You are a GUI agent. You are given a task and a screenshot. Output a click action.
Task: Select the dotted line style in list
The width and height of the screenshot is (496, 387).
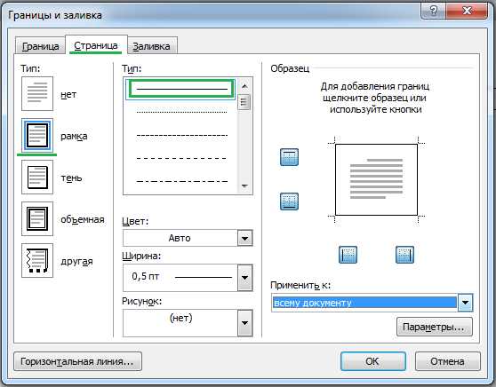[181, 112]
